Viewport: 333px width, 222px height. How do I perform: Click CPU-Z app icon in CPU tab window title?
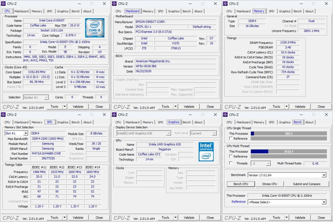(3, 4)
